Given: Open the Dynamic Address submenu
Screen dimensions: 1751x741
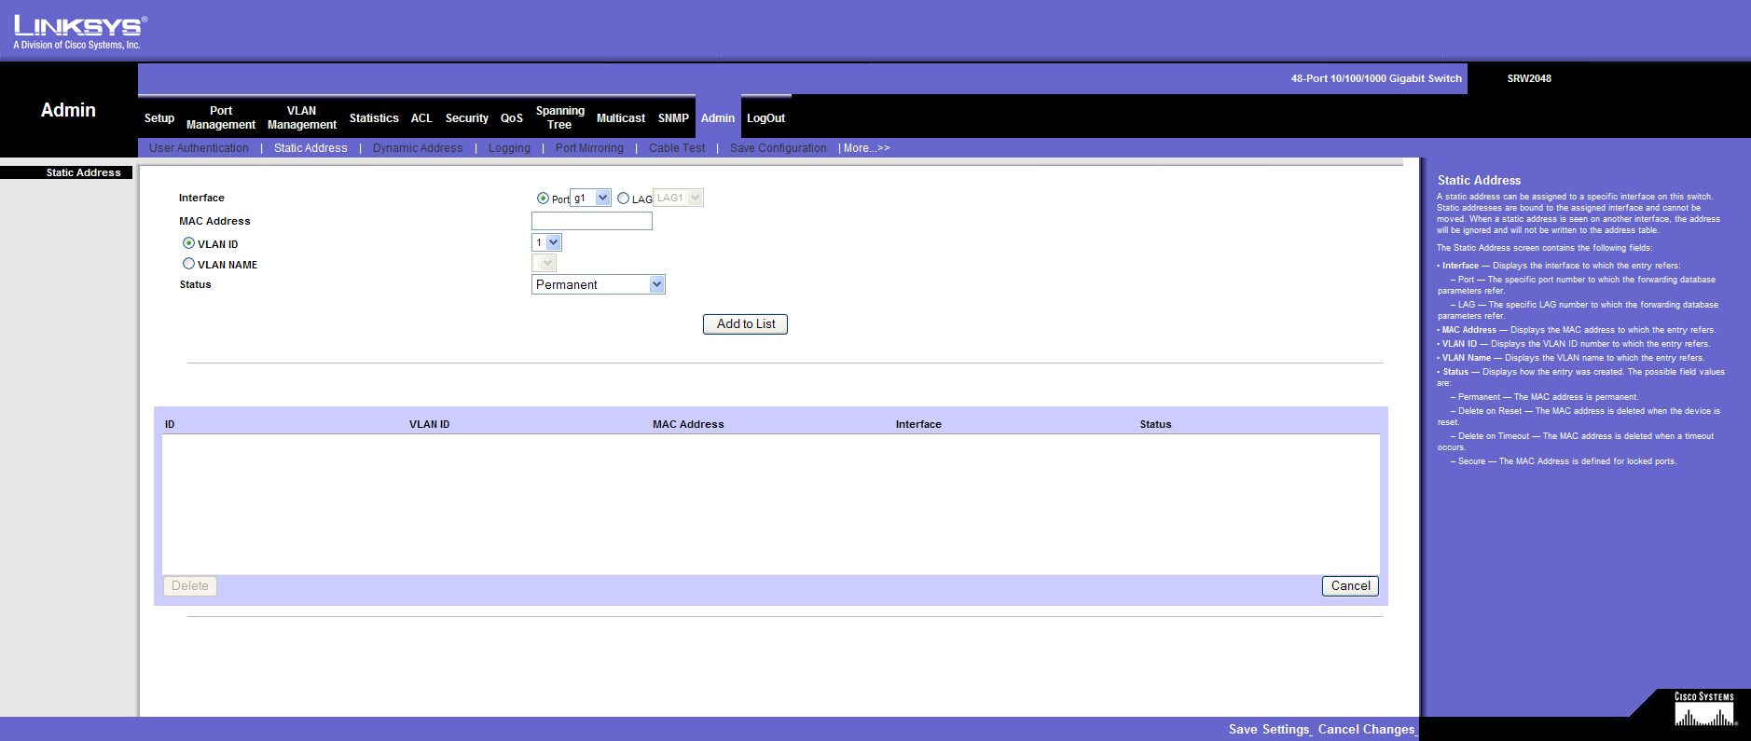Looking at the screenshot, I should (x=417, y=148).
